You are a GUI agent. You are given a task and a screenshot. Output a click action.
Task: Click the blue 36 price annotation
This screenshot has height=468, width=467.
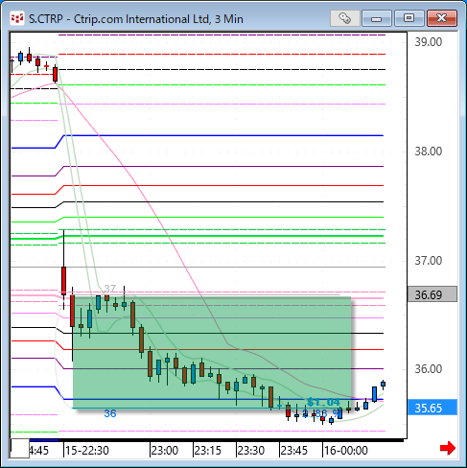110,413
